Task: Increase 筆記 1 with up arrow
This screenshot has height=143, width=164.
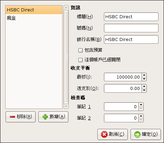Action: [x=141, y=105]
